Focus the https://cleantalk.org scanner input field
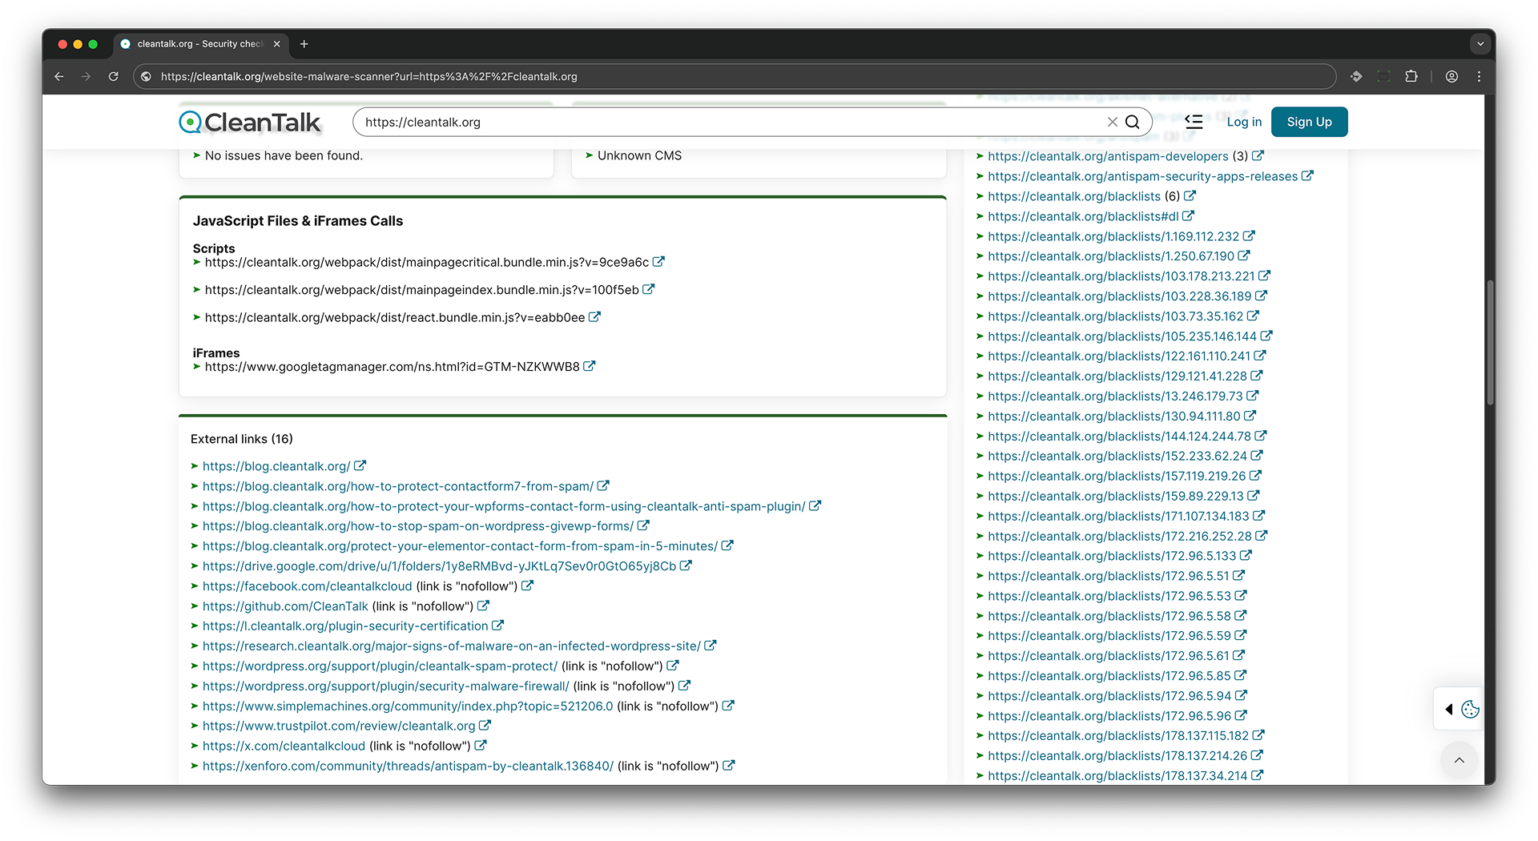This screenshot has height=841, width=1538. click(x=729, y=122)
